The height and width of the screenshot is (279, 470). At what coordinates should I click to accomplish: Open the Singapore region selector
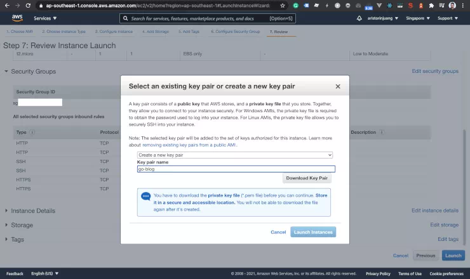(x=418, y=18)
